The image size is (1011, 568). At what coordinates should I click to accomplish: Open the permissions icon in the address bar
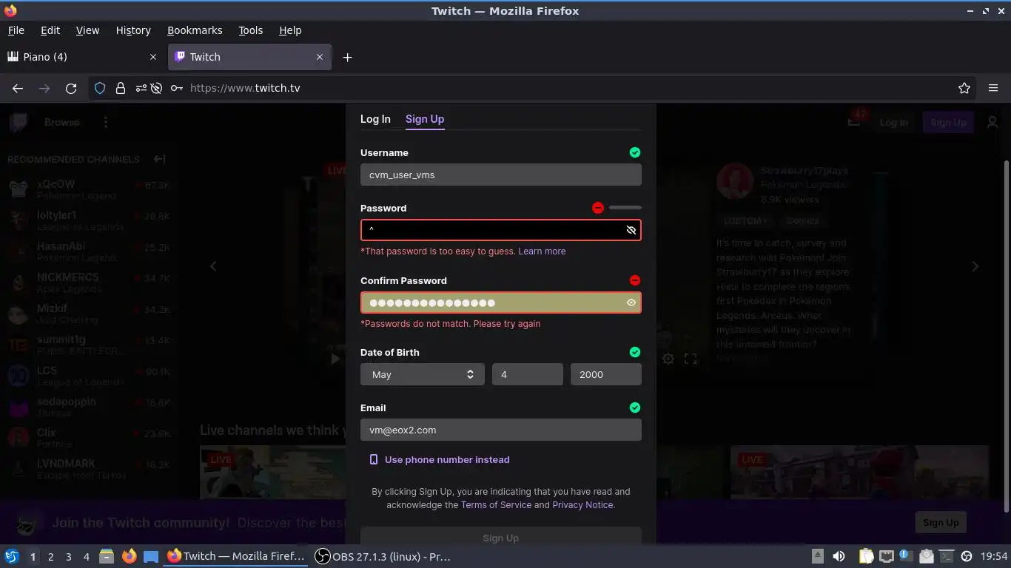pos(141,88)
